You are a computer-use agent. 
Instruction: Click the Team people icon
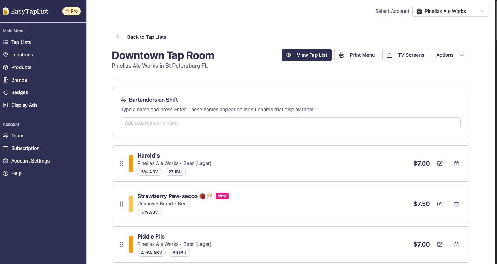click(6, 136)
